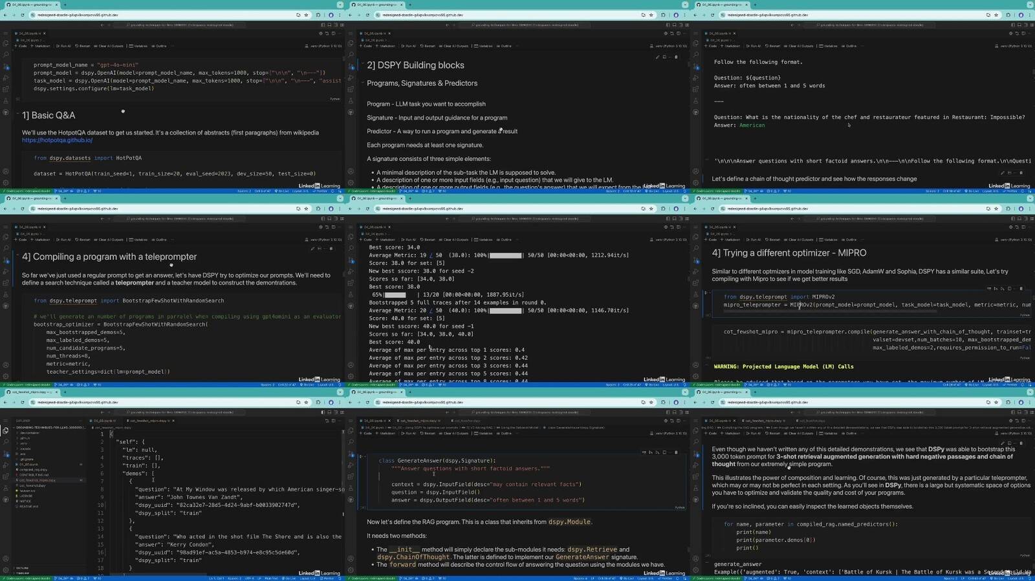Image resolution: width=1035 pixels, height=581 pixels.
Task: Toggle bottom Panel in DSPY Building blocks window
Action: click(674, 25)
